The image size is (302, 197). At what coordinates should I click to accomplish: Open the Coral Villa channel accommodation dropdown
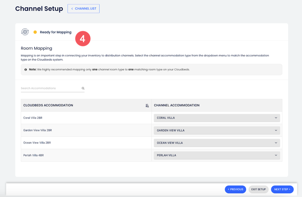tap(217, 118)
